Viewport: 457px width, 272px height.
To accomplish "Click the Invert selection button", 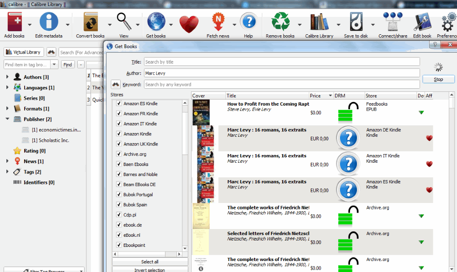I will (150, 270).
